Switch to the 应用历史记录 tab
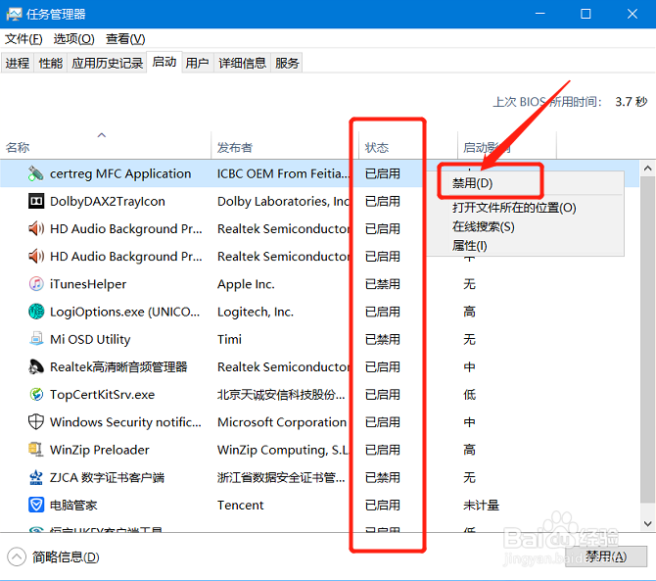 click(107, 64)
